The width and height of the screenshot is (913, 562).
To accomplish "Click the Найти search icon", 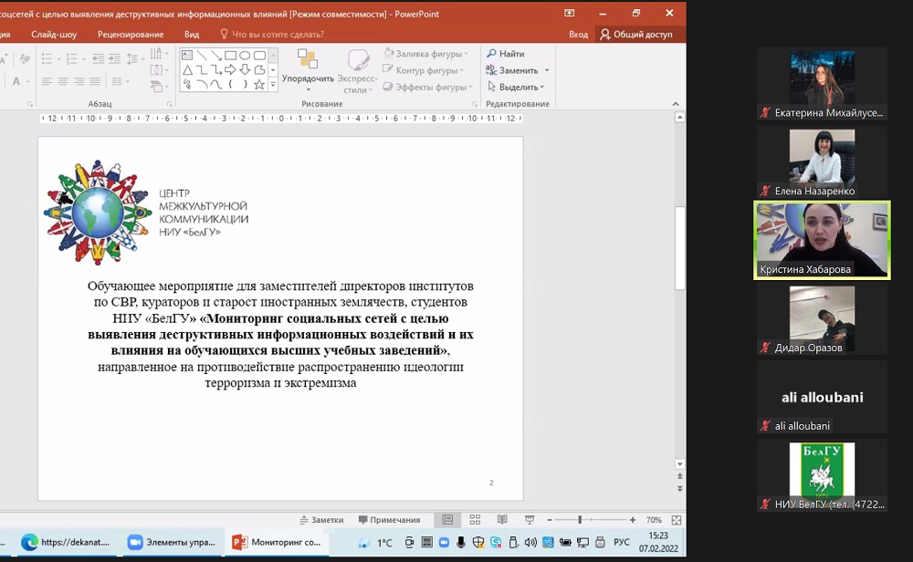I will point(492,55).
